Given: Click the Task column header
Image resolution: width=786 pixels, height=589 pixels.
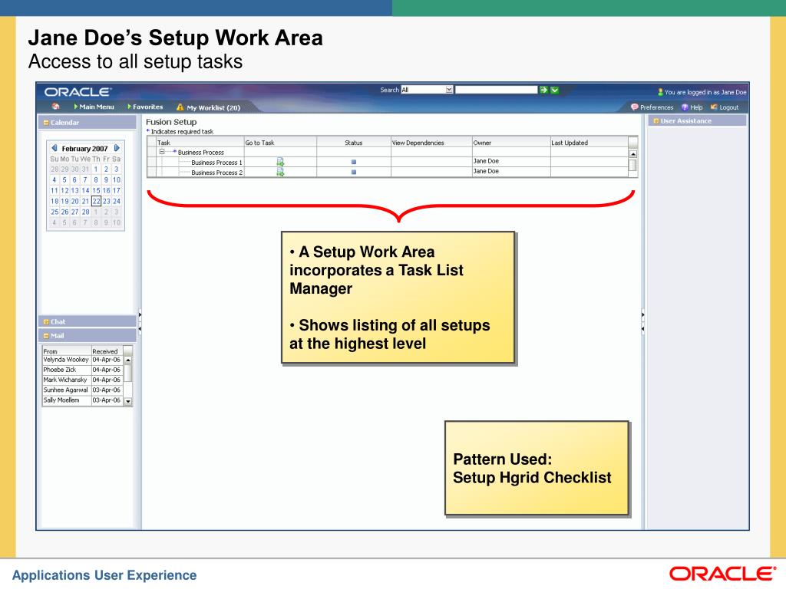Looking at the screenshot, I should 200,142.
